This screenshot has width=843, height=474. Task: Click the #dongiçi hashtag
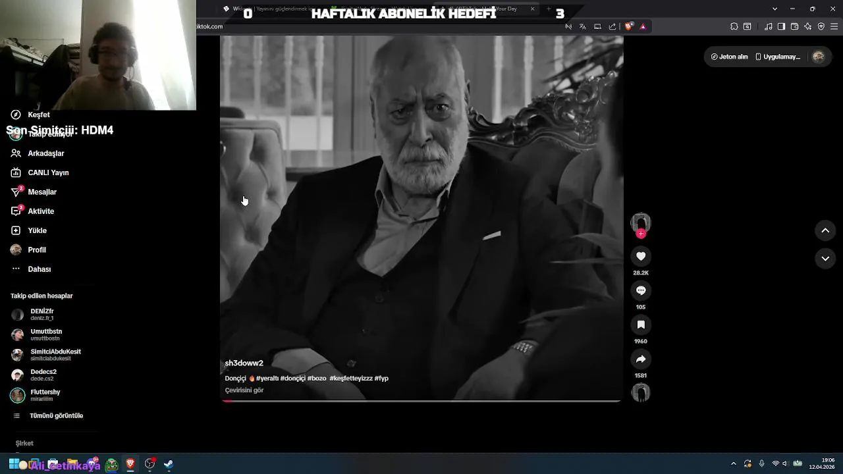point(292,379)
